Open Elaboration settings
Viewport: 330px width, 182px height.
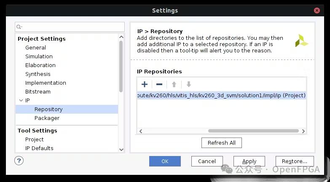point(40,65)
